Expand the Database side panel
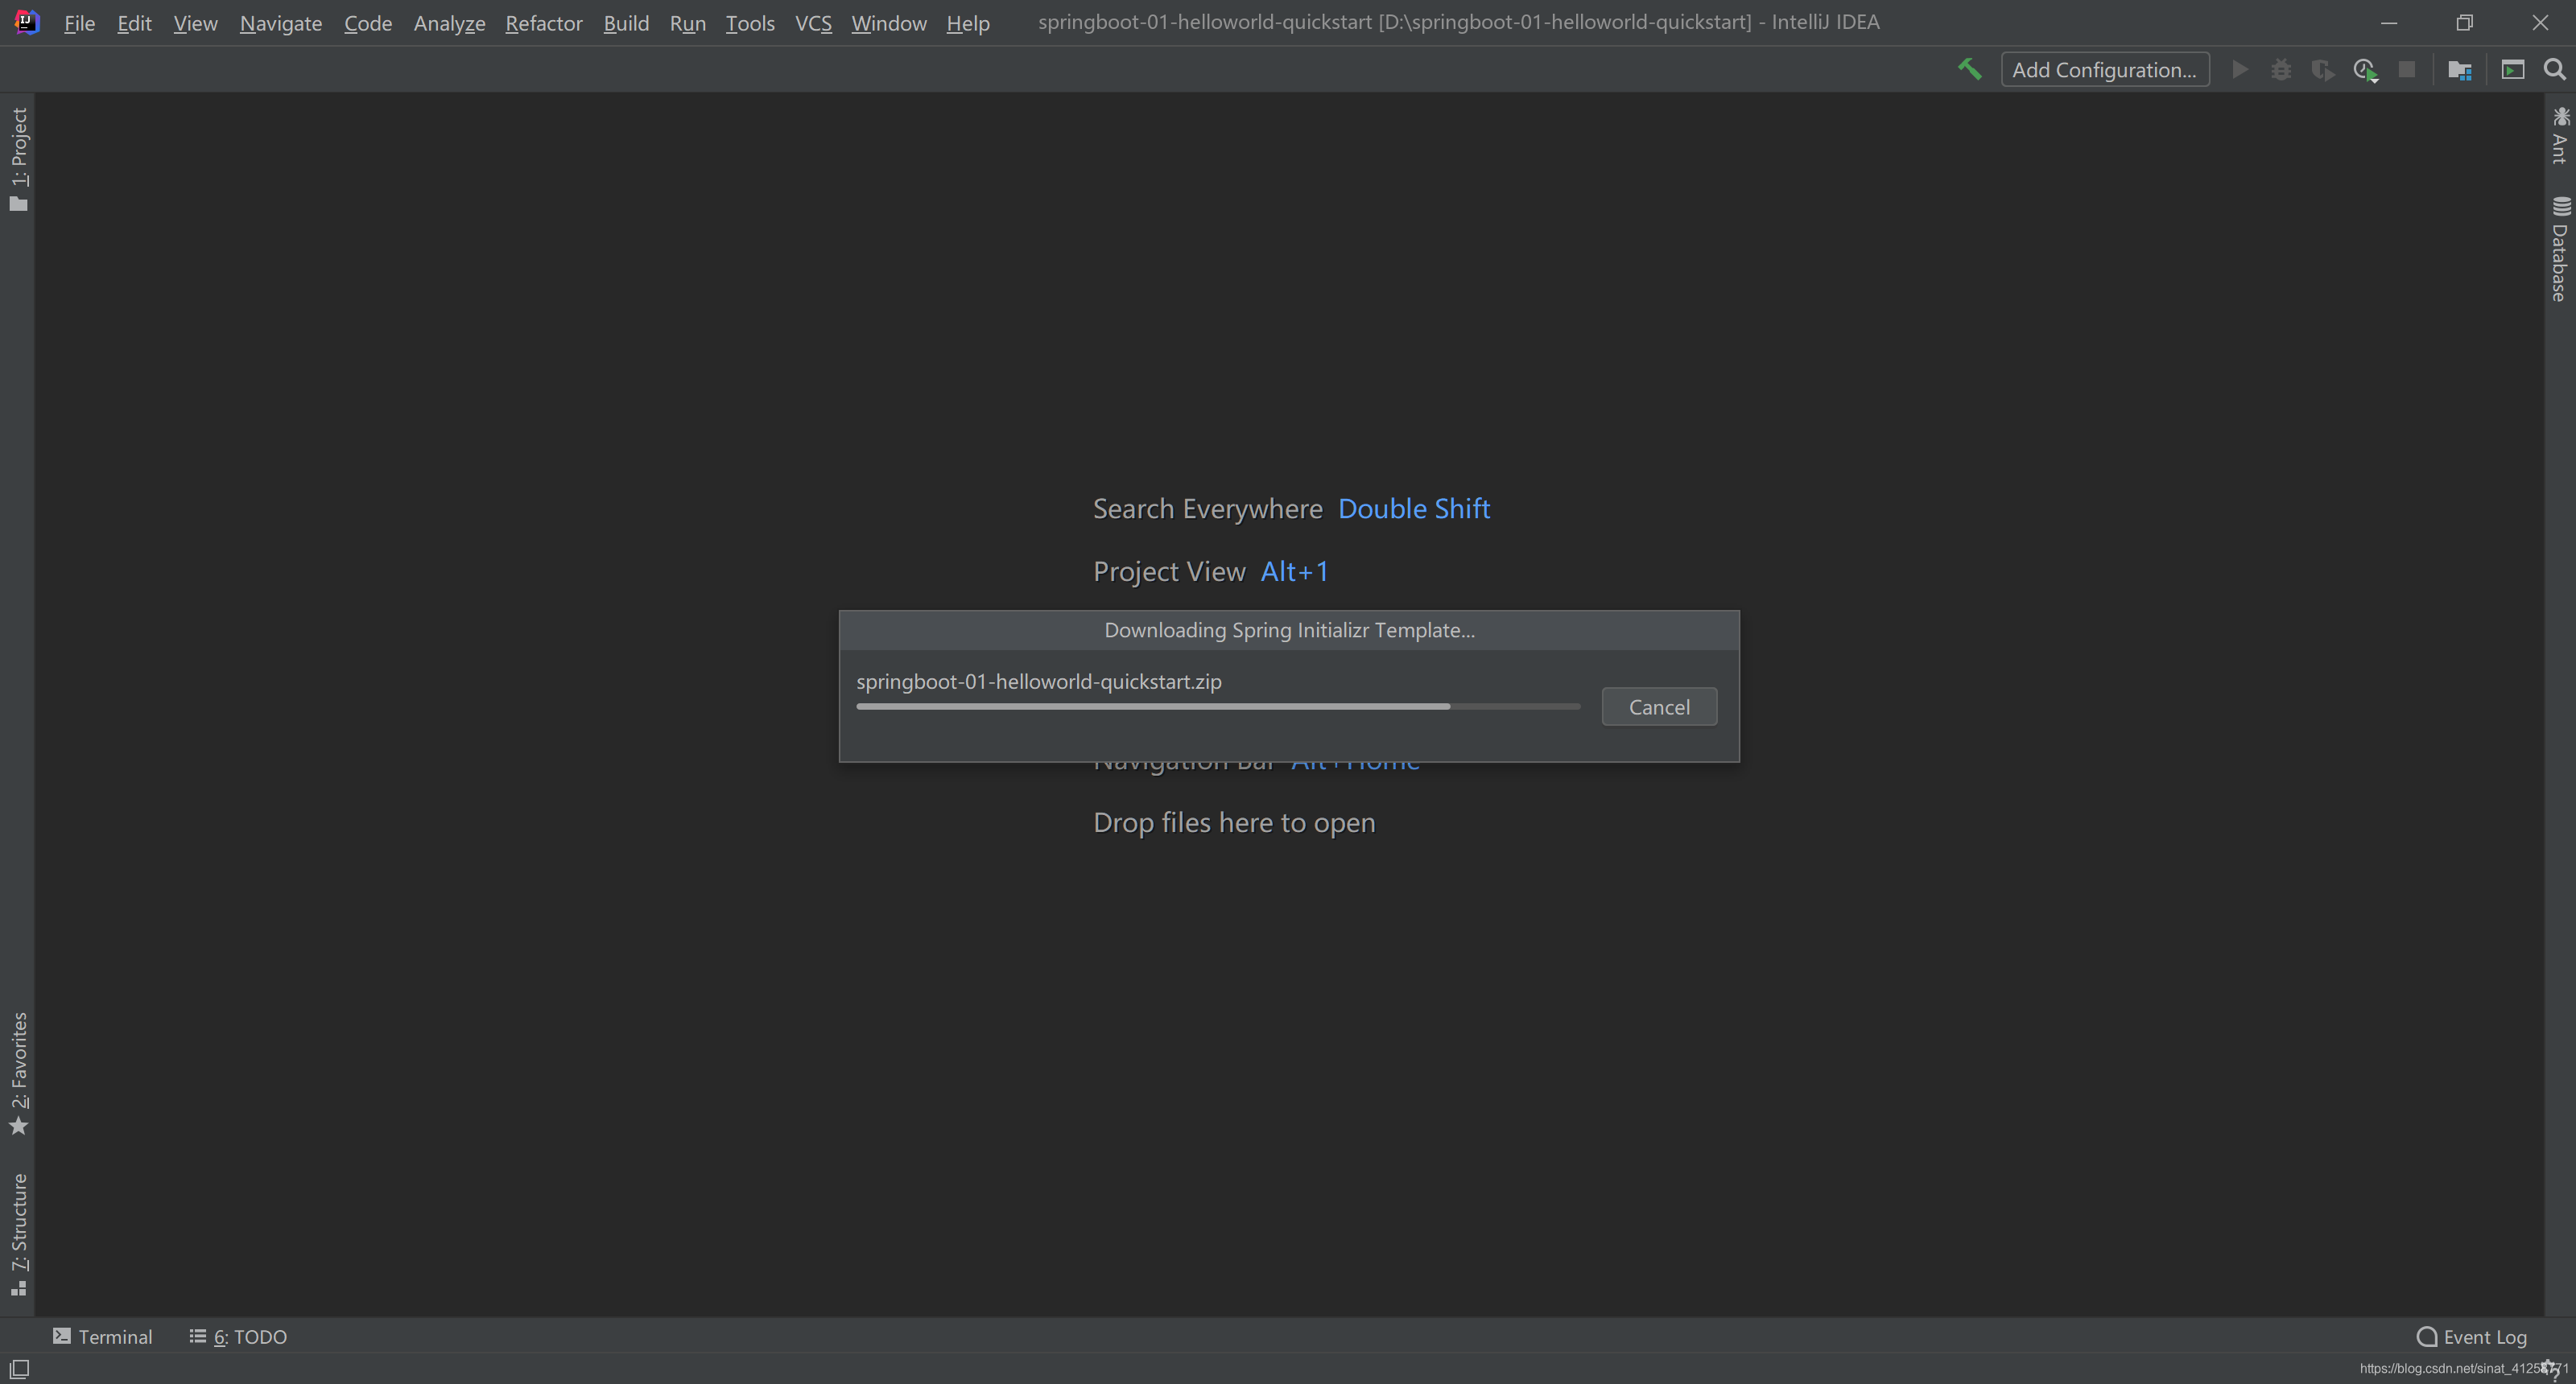Viewport: 2576px width, 1384px height. (2559, 249)
